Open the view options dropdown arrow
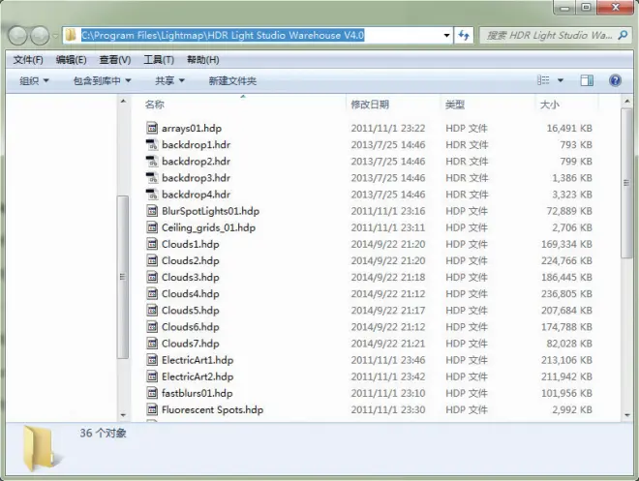 pos(561,80)
